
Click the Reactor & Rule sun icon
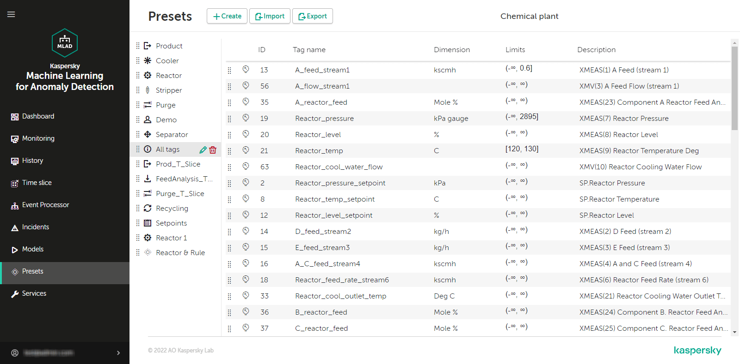(148, 252)
